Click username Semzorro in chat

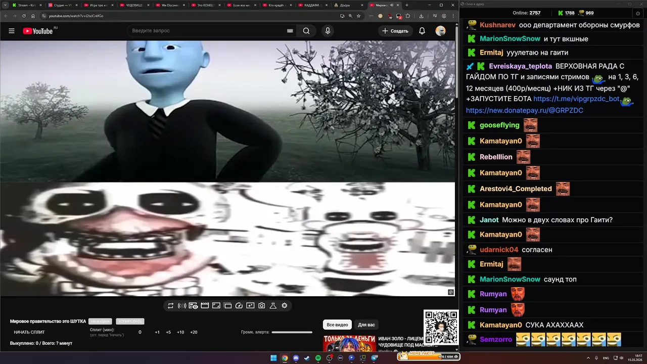click(496, 340)
